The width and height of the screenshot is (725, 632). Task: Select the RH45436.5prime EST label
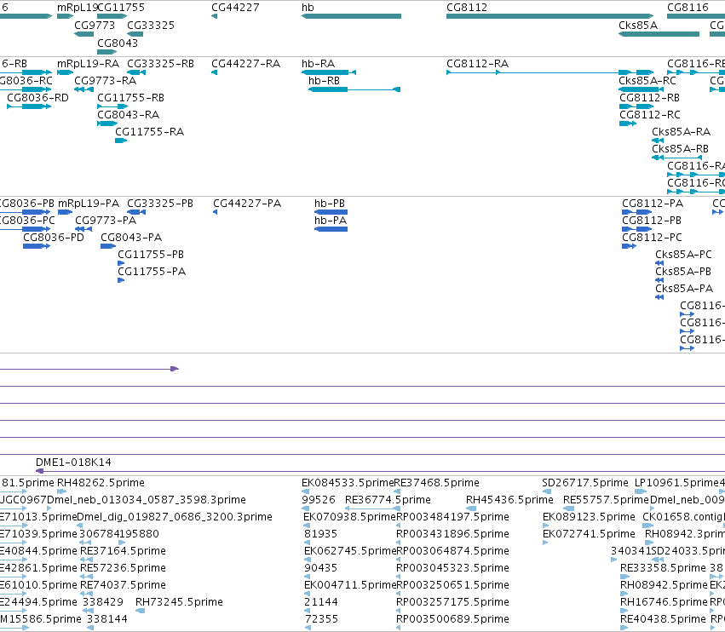pos(509,500)
